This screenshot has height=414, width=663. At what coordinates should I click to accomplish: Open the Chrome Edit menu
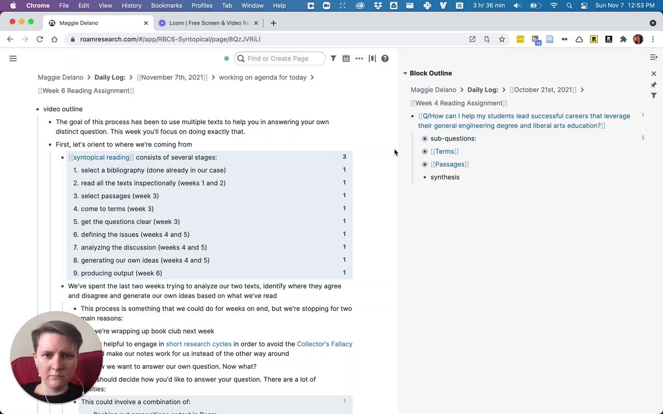coord(83,6)
